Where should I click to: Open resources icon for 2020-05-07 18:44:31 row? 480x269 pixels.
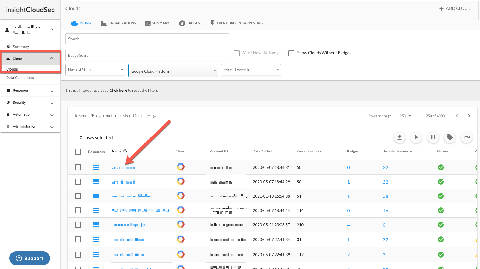point(96,167)
